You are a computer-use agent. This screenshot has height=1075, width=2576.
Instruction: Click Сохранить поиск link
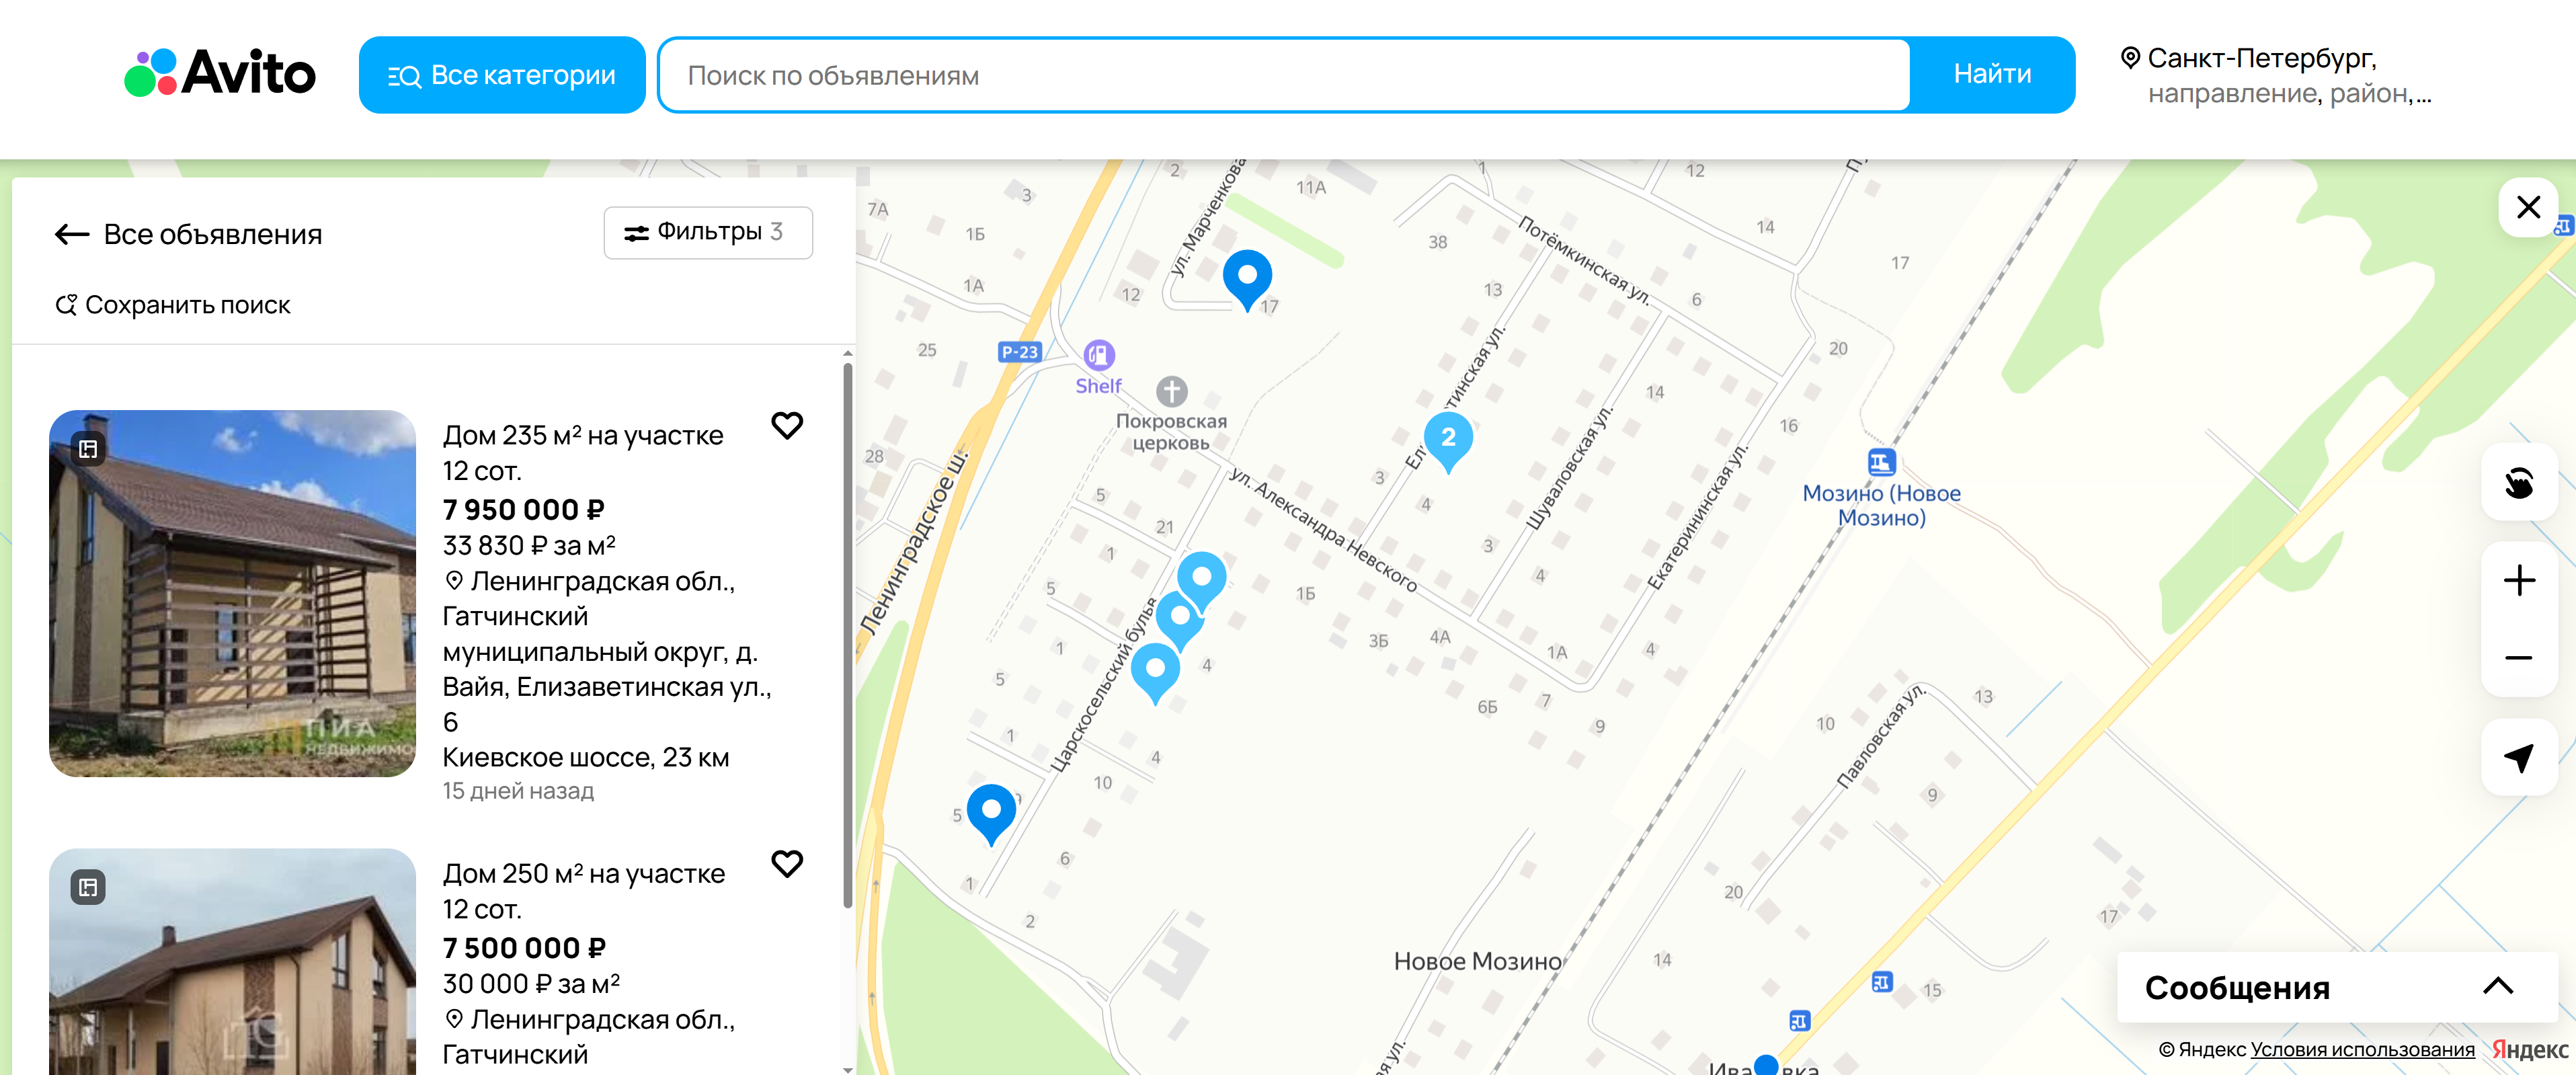(174, 305)
